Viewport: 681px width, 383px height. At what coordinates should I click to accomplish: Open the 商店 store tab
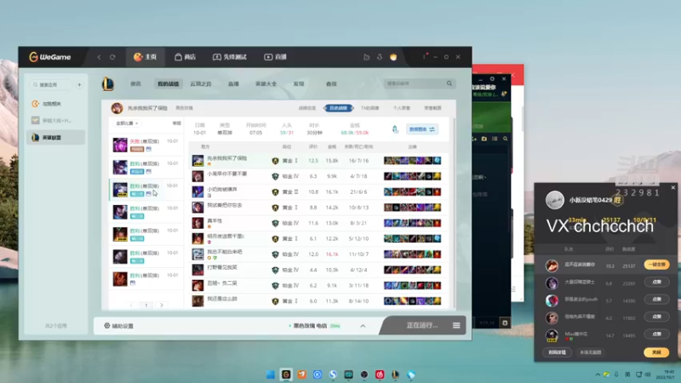(x=185, y=57)
